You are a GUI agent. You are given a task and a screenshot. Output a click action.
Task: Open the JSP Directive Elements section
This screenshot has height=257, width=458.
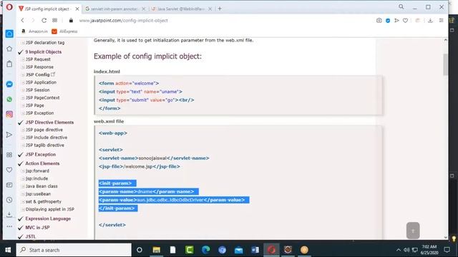(49, 122)
